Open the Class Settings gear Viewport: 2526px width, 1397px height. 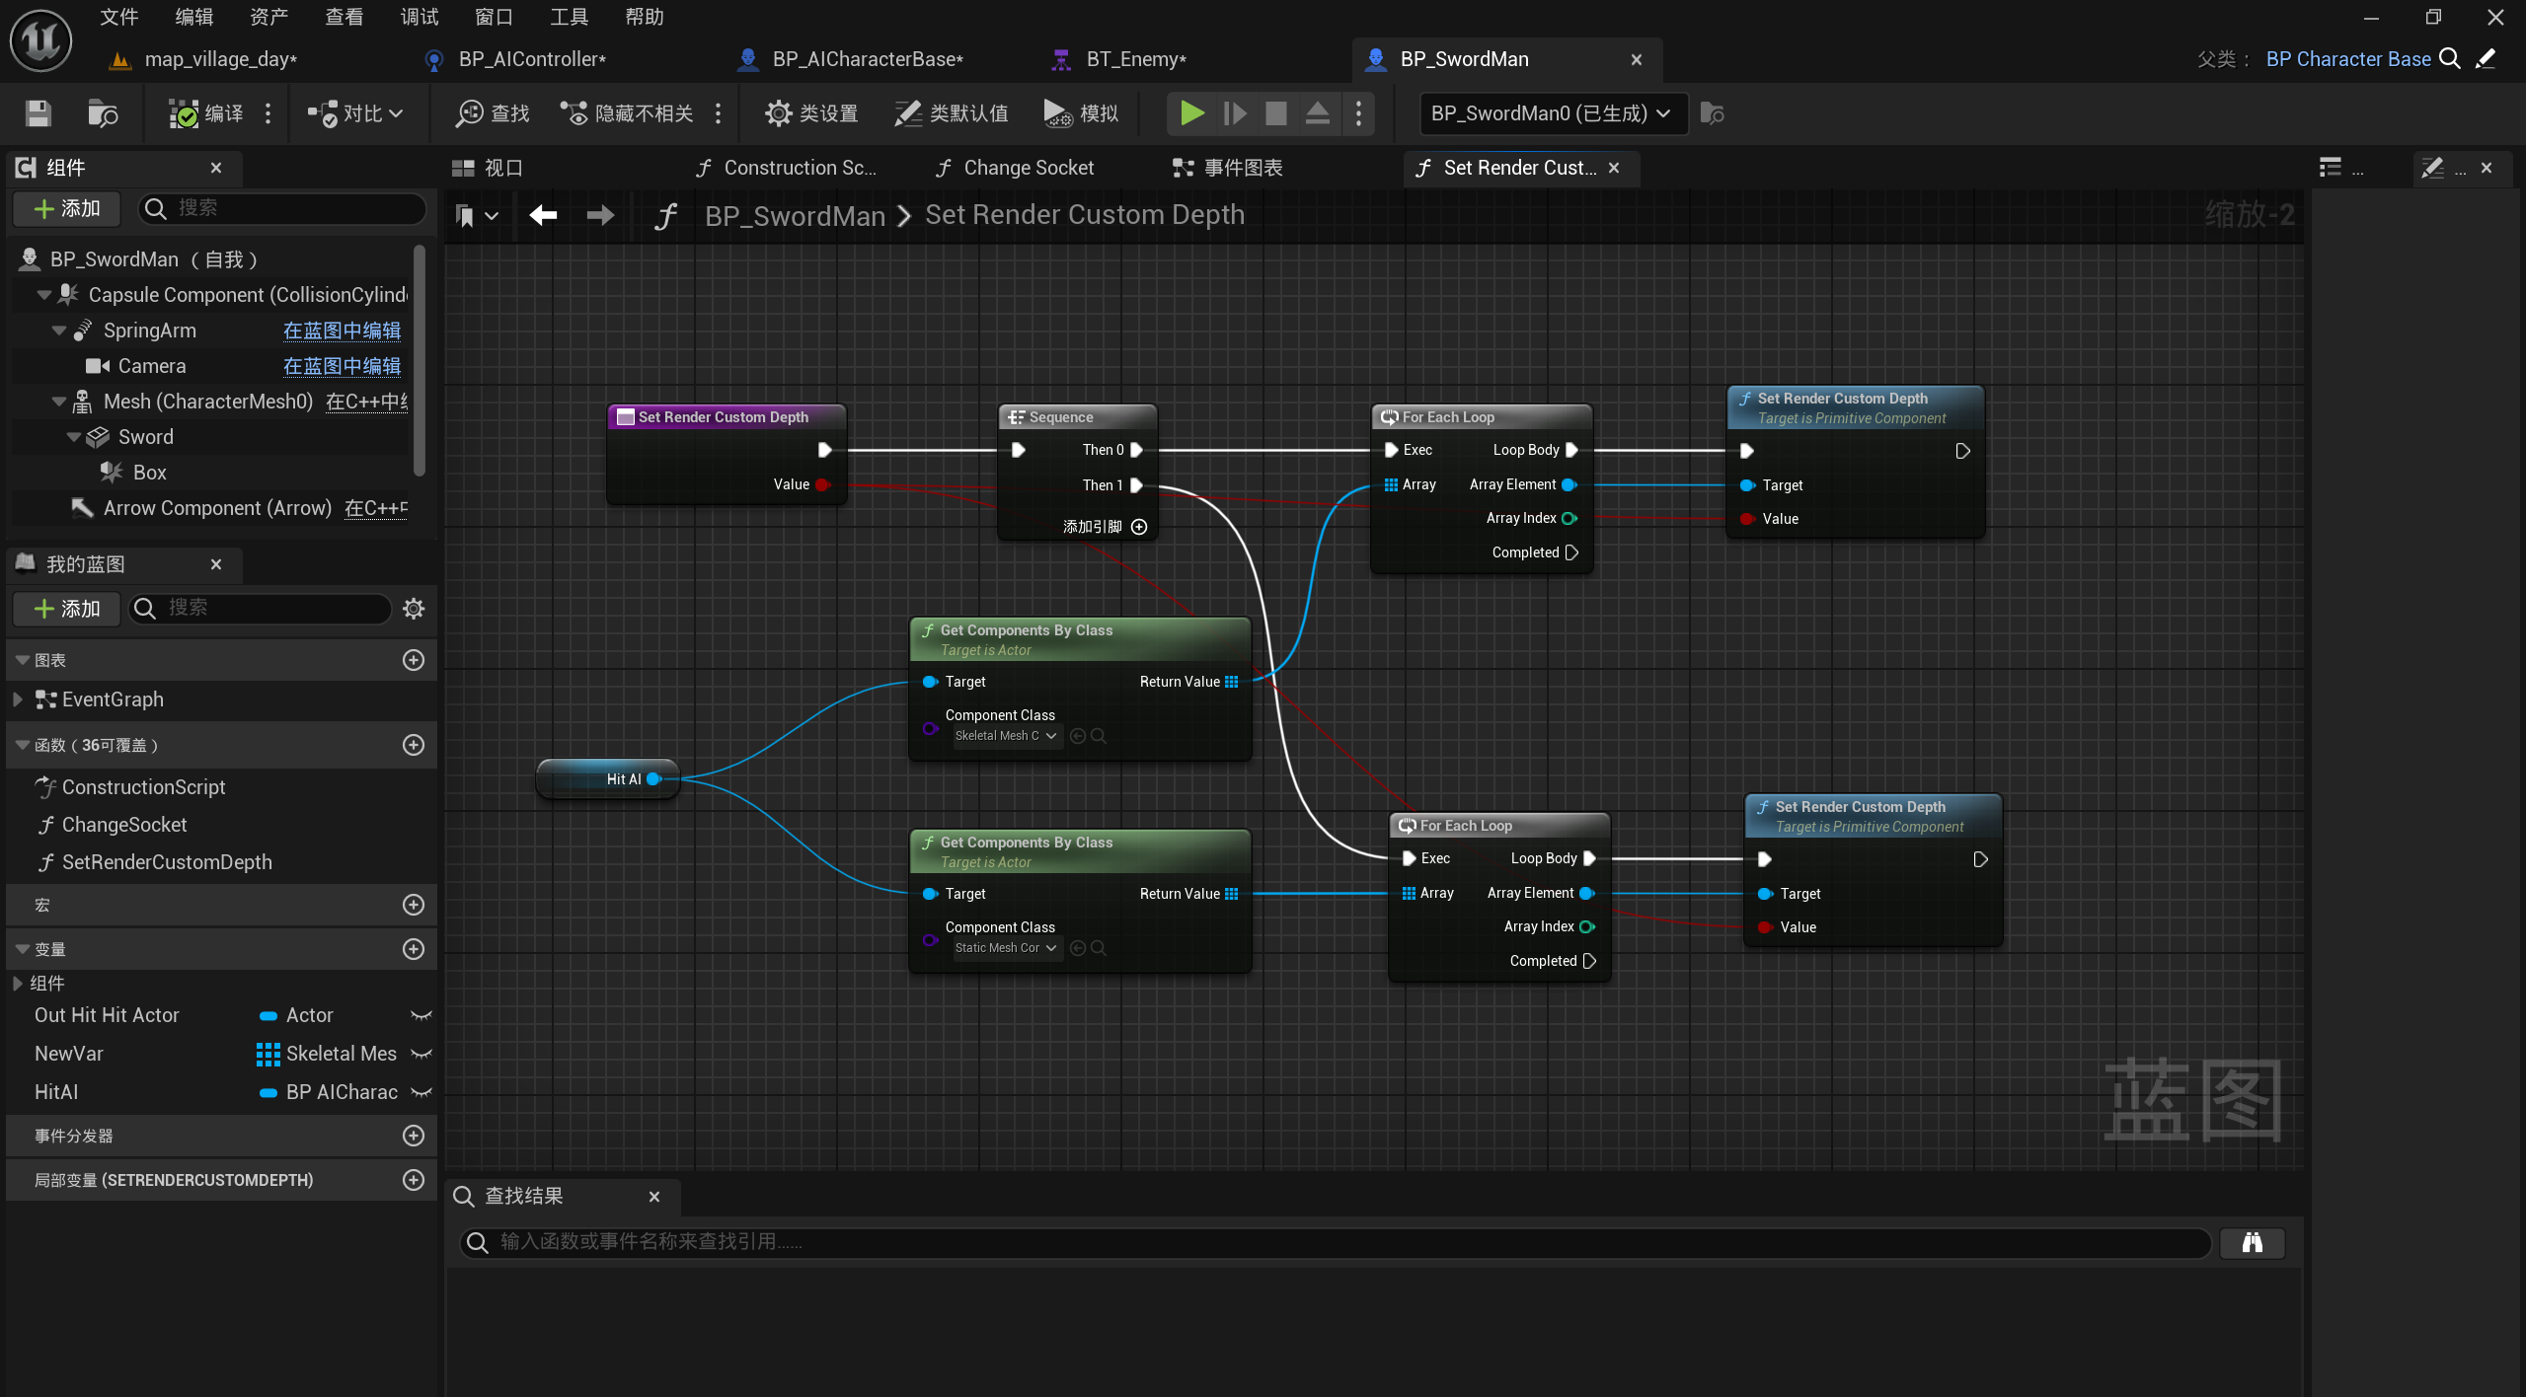point(778,113)
